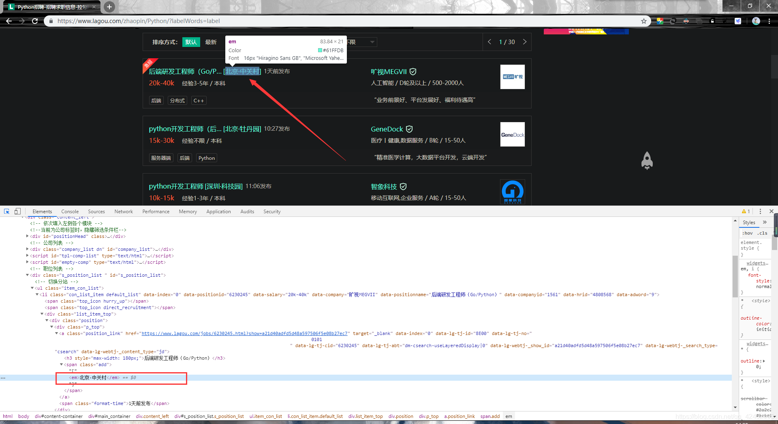Open the python开发工程师 [深圳·科技园] job
778x424 pixels.
196,187
